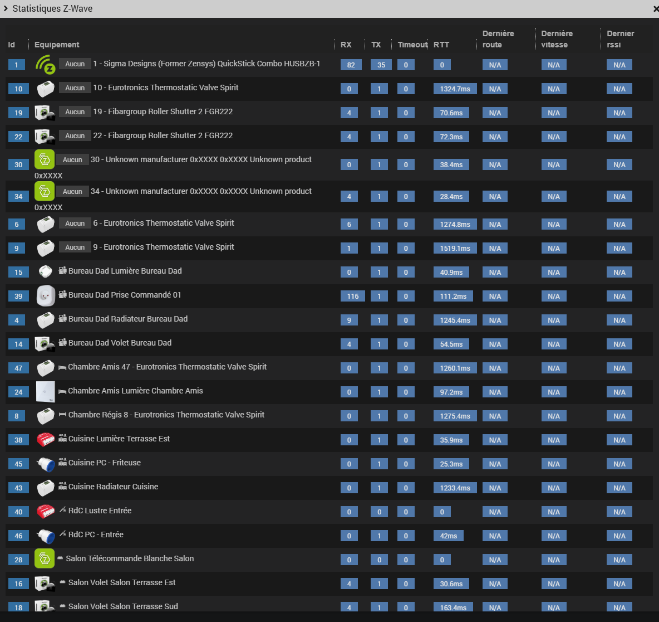Click the Radiateur Bureau Dad valve icon
Viewport: 659px width, 622px height.
(x=46, y=320)
